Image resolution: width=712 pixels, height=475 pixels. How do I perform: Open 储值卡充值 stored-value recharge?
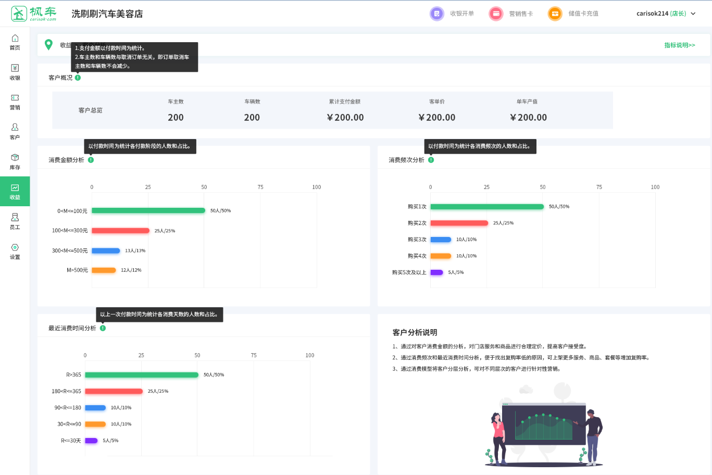coord(573,14)
